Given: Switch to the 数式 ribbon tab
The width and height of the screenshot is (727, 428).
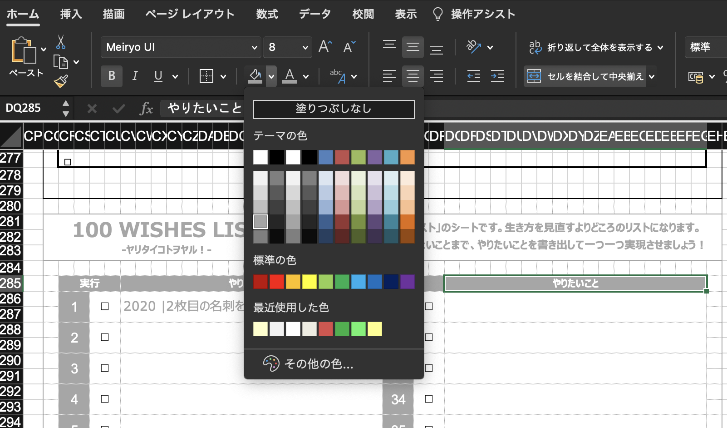Looking at the screenshot, I should (267, 14).
